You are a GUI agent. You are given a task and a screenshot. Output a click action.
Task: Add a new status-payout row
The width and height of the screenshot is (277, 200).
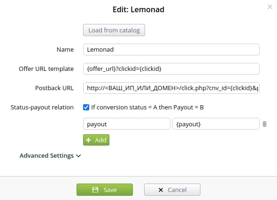(x=96, y=140)
